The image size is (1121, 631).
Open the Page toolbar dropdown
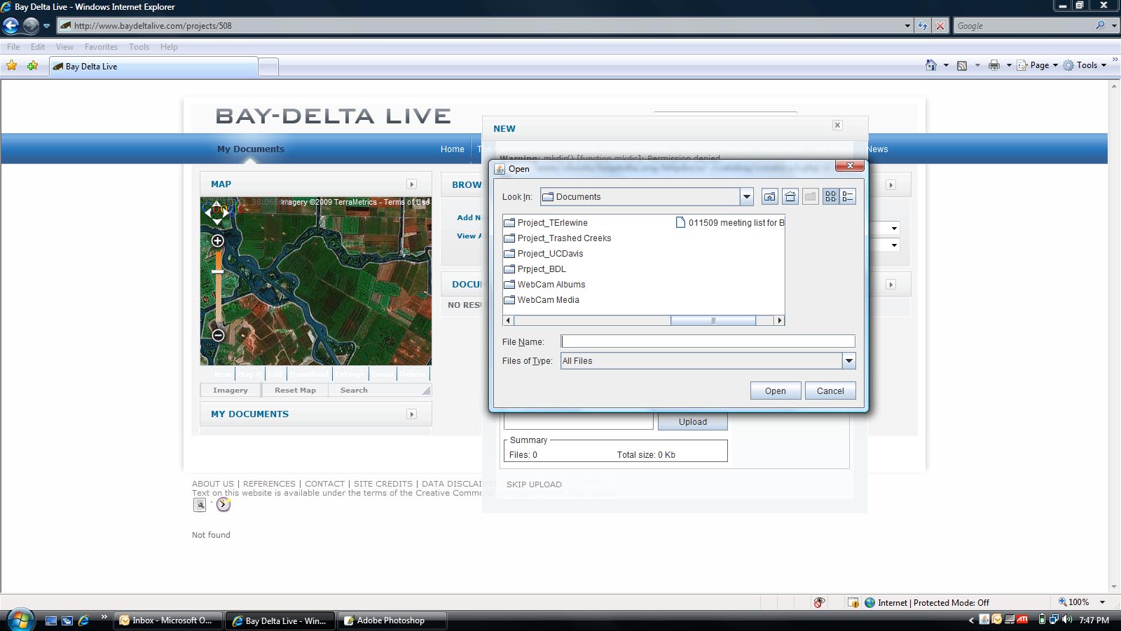[x=1038, y=65]
